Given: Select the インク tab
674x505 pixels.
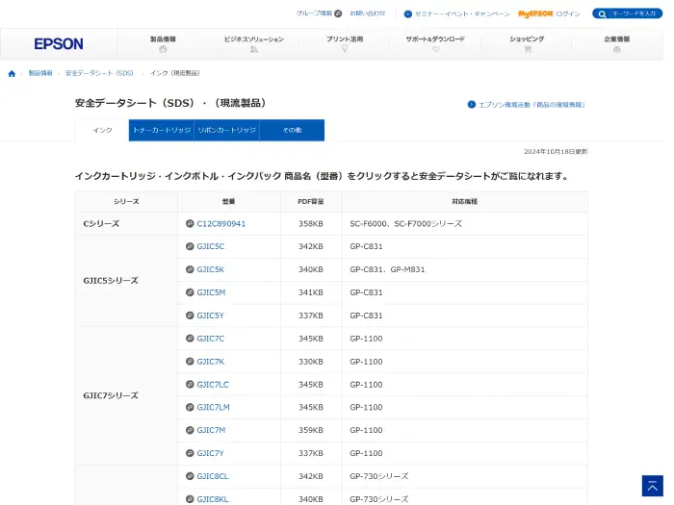Looking at the screenshot, I should click(102, 130).
